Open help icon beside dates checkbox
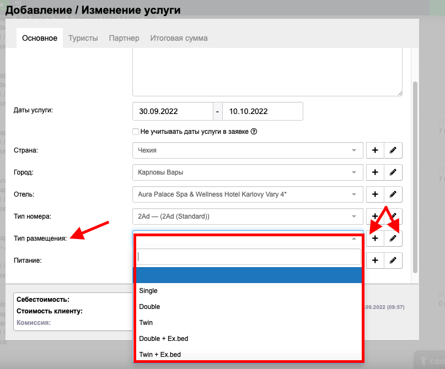Image resolution: width=445 pixels, height=369 pixels. (x=254, y=132)
